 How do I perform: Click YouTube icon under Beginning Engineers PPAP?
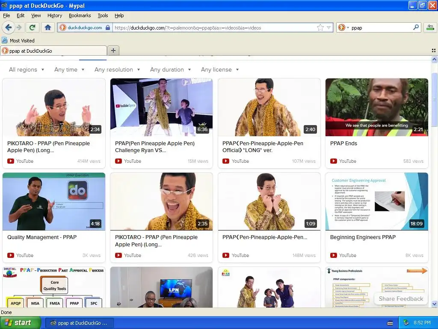[334, 255]
